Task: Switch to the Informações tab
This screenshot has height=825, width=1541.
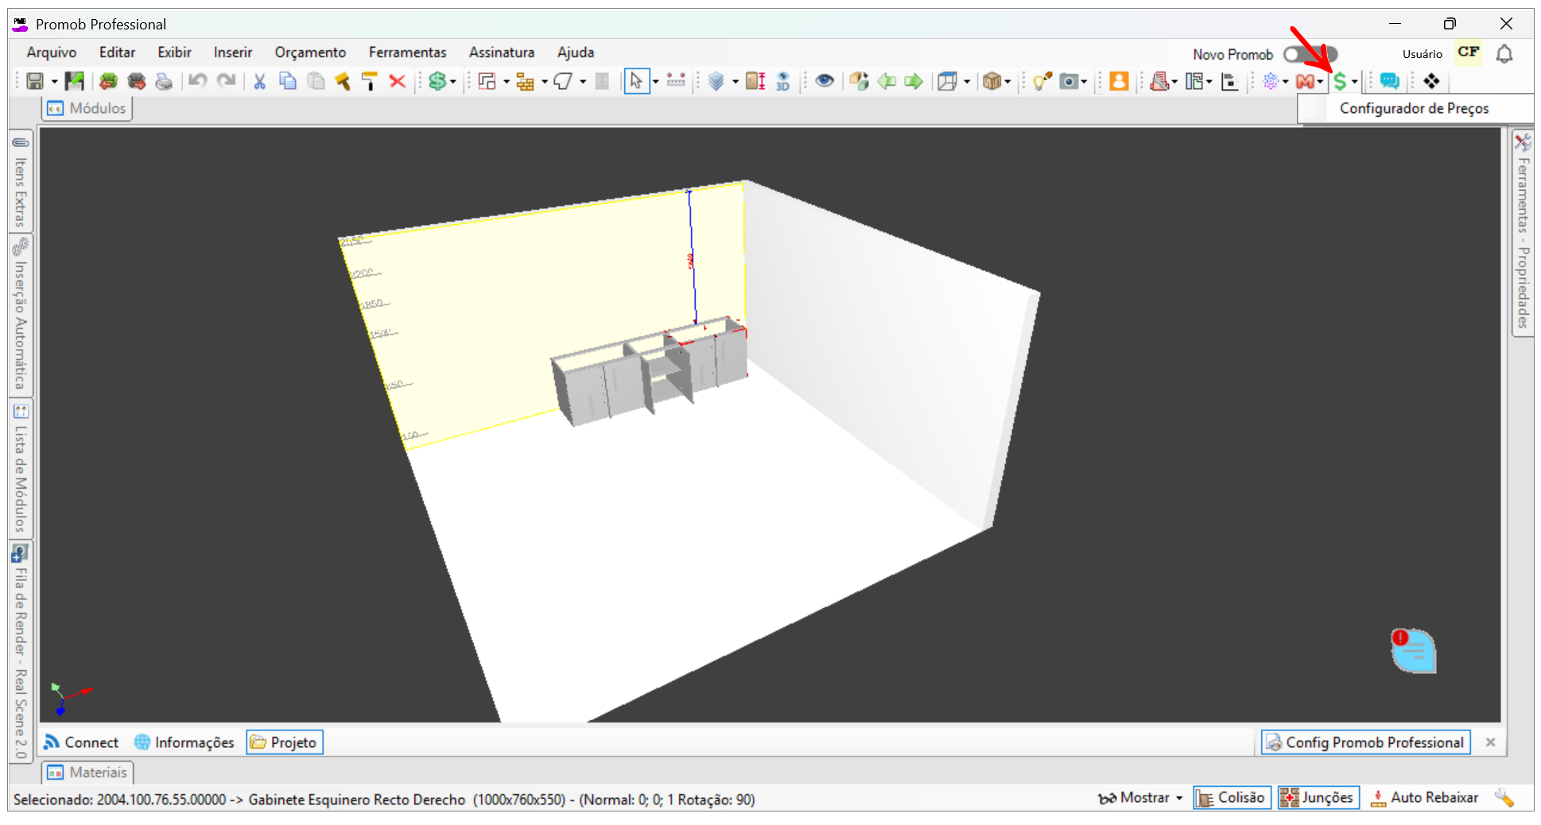Action: [184, 742]
